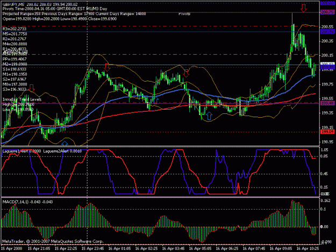Click the R2=201.2767 pivot label

15,39
